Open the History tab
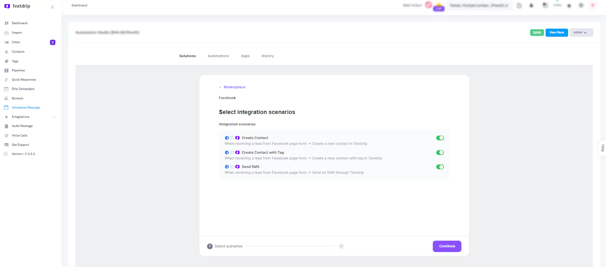The height and width of the screenshot is (267, 606). coord(267,56)
